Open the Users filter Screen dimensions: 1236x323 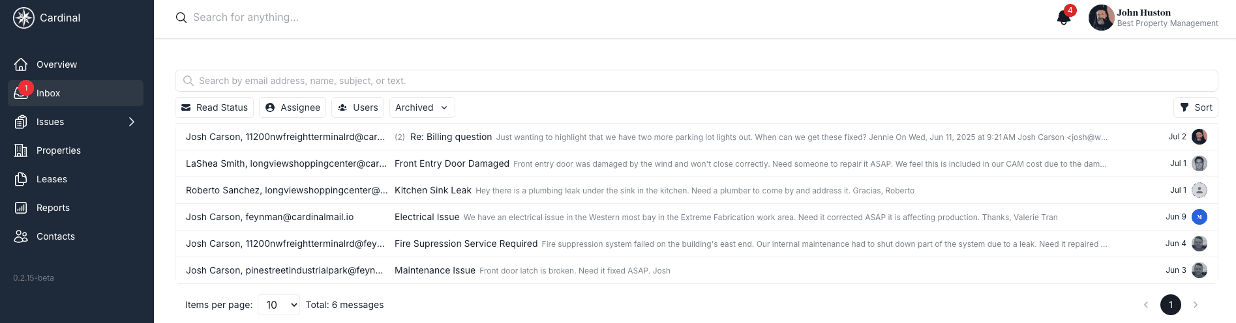358,107
